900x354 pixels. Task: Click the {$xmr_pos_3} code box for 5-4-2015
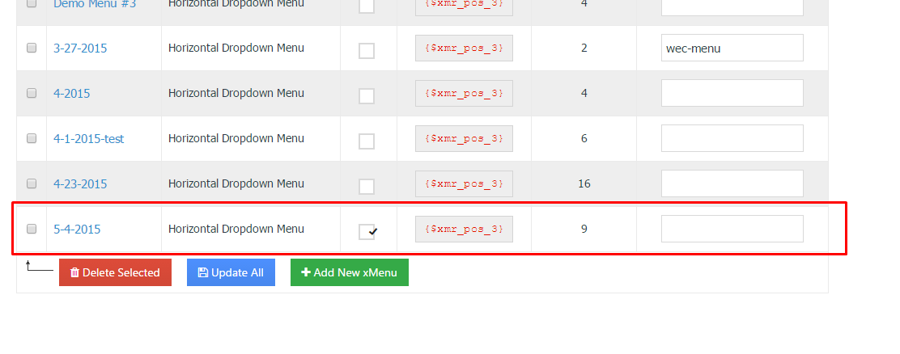click(x=464, y=229)
